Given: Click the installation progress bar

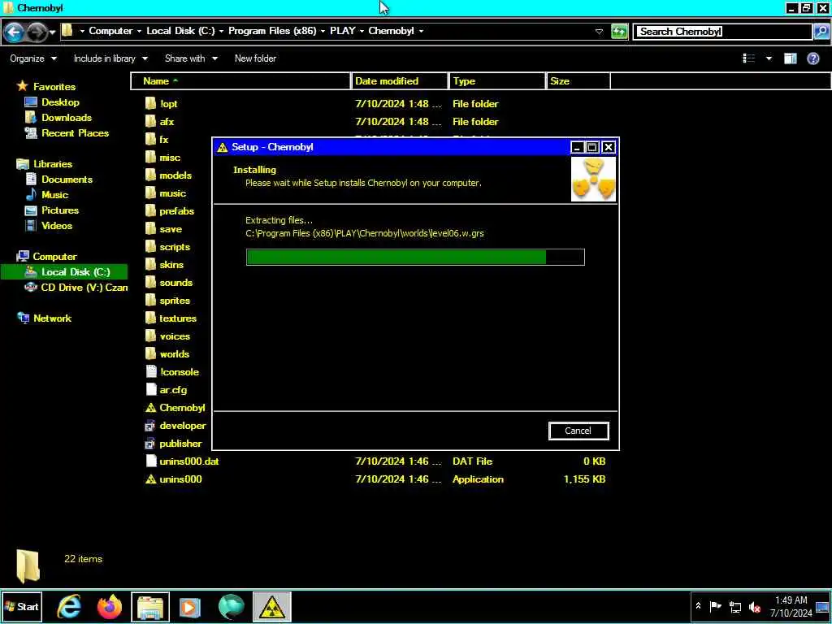Looking at the screenshot, I should [x=415, y=257].
